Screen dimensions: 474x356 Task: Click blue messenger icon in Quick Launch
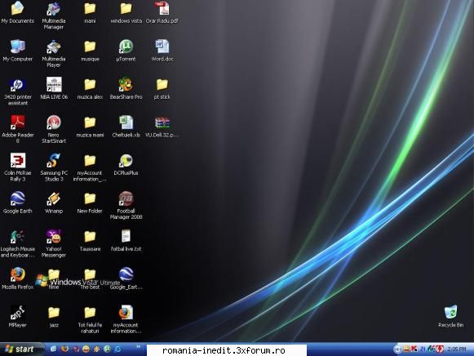[117, 349]
